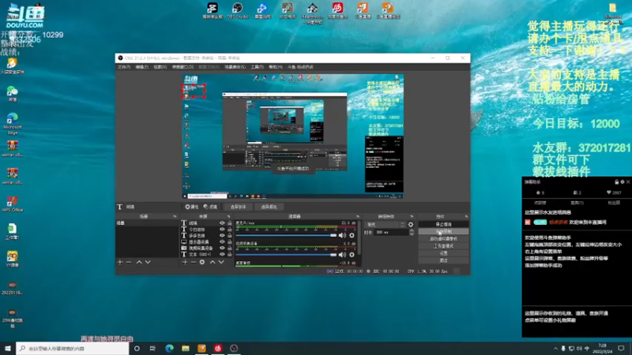The height and width of the screenshot is (355, 632).
Task: Hide the 战绩 text source
Action: pyautogui.click(x=222, y=223)
